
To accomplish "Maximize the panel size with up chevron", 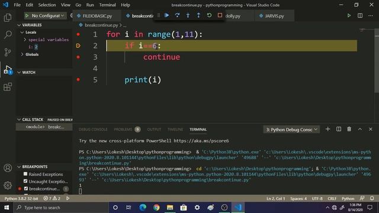I will [x=360, y=129].
